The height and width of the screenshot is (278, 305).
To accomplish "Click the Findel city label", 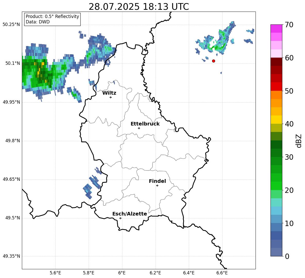I will click(157, 181).
